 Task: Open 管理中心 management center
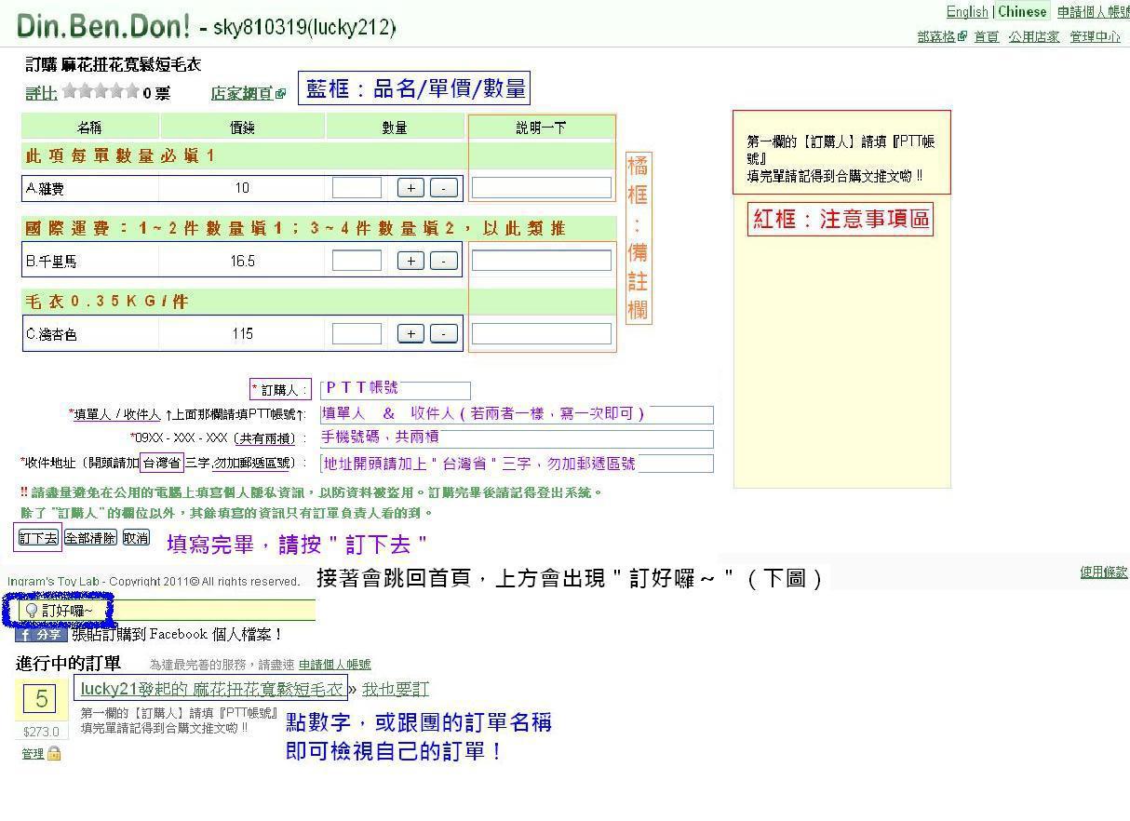coord(1095,36)
